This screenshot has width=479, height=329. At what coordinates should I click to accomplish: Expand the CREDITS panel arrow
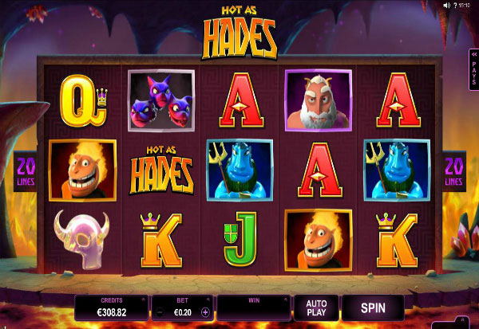pos(143,300)
